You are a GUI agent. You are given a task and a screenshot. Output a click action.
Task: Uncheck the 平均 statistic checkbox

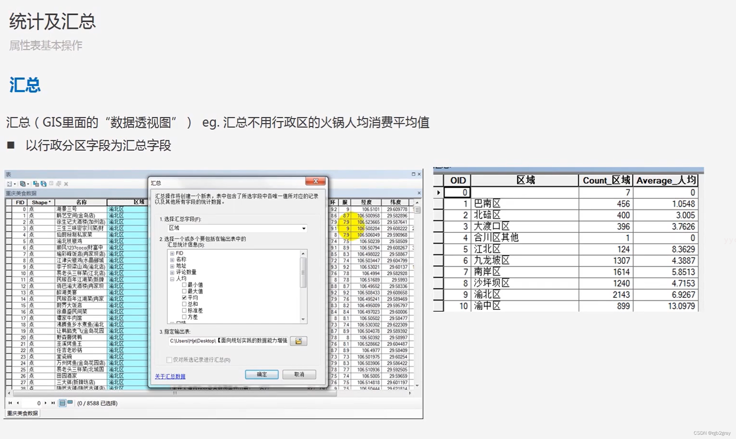[x=184, y=297]
